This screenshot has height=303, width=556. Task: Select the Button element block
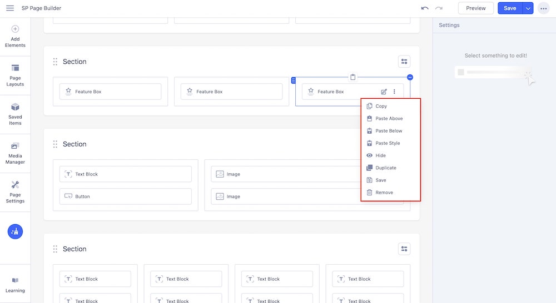(125, 196)
